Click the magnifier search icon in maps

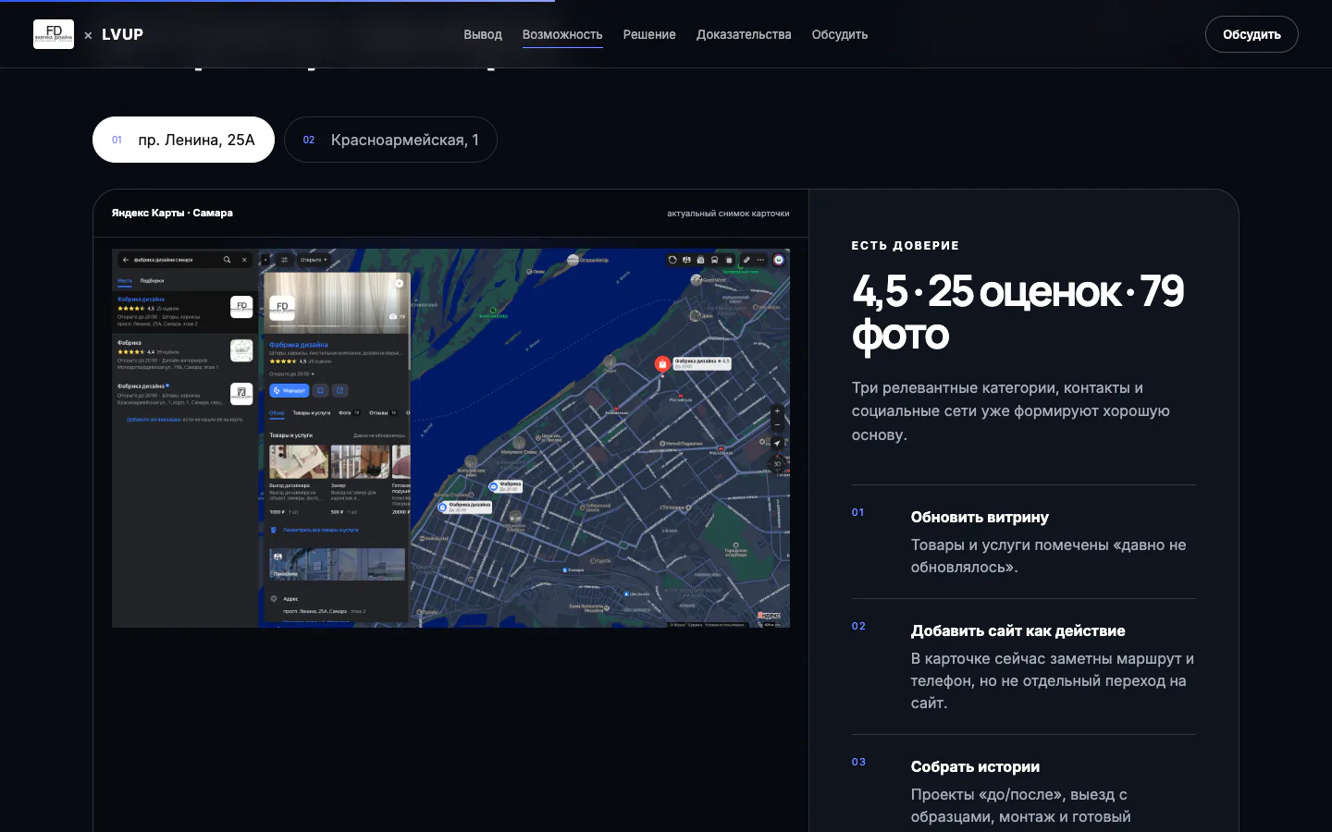tap(227, 260)
